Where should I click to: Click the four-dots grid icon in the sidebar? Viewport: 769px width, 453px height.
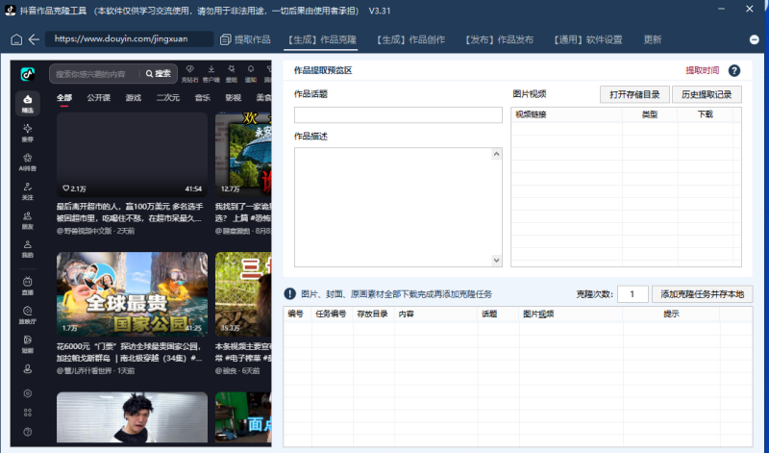pyautogui.click(x=28, y=413)
